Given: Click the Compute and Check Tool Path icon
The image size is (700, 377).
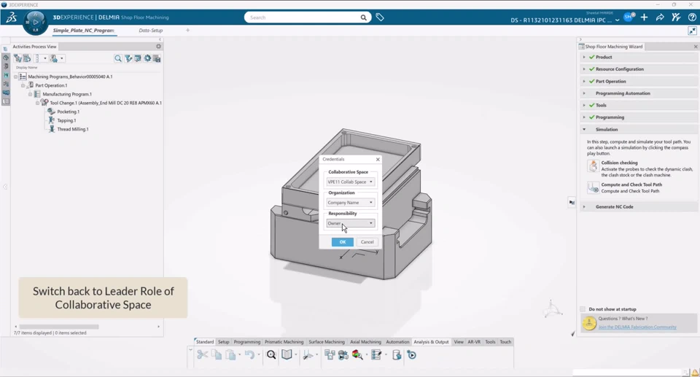Looking at the screenshot, I should [x=594, y=187].
